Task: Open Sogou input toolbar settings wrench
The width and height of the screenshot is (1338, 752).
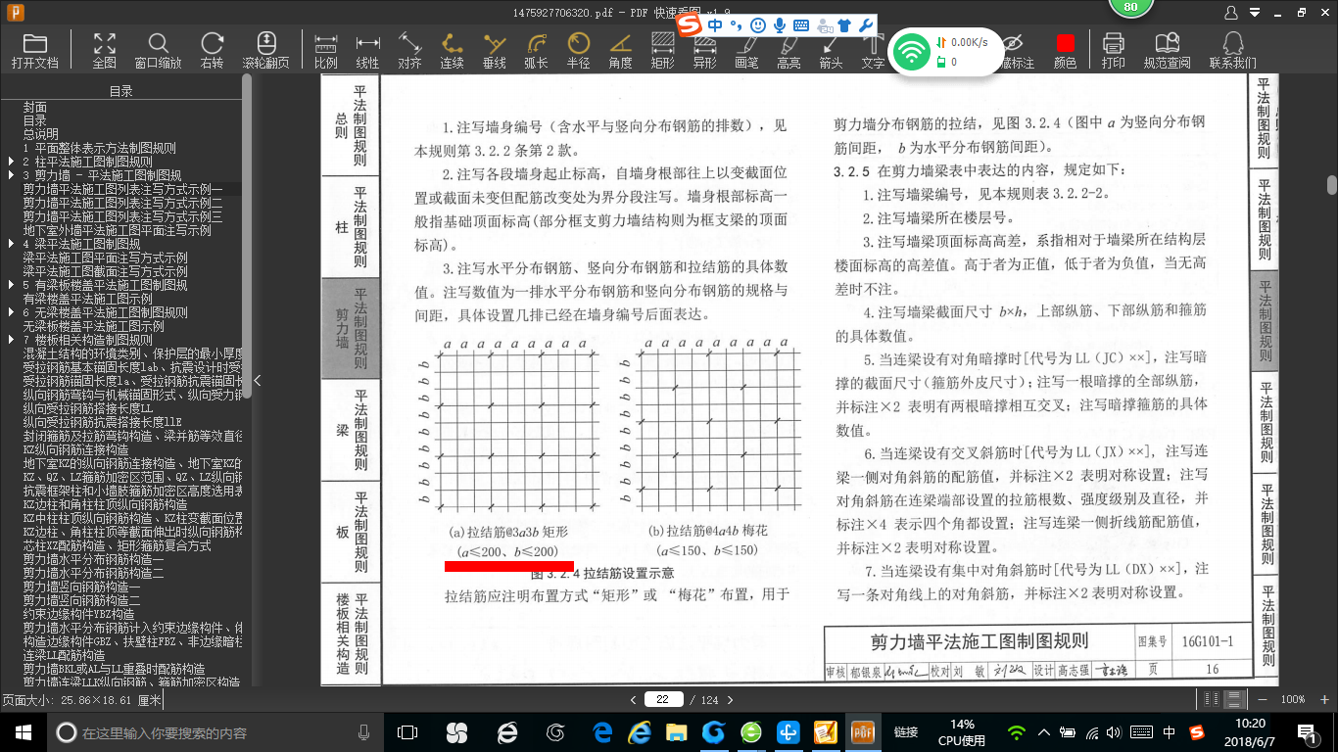Action: [x=865, y=24]
